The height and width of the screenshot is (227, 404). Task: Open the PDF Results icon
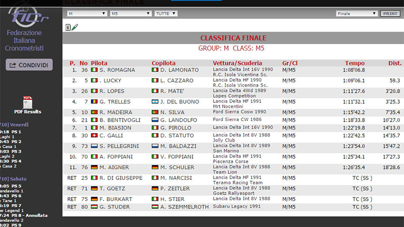click(x=28, y=102)
